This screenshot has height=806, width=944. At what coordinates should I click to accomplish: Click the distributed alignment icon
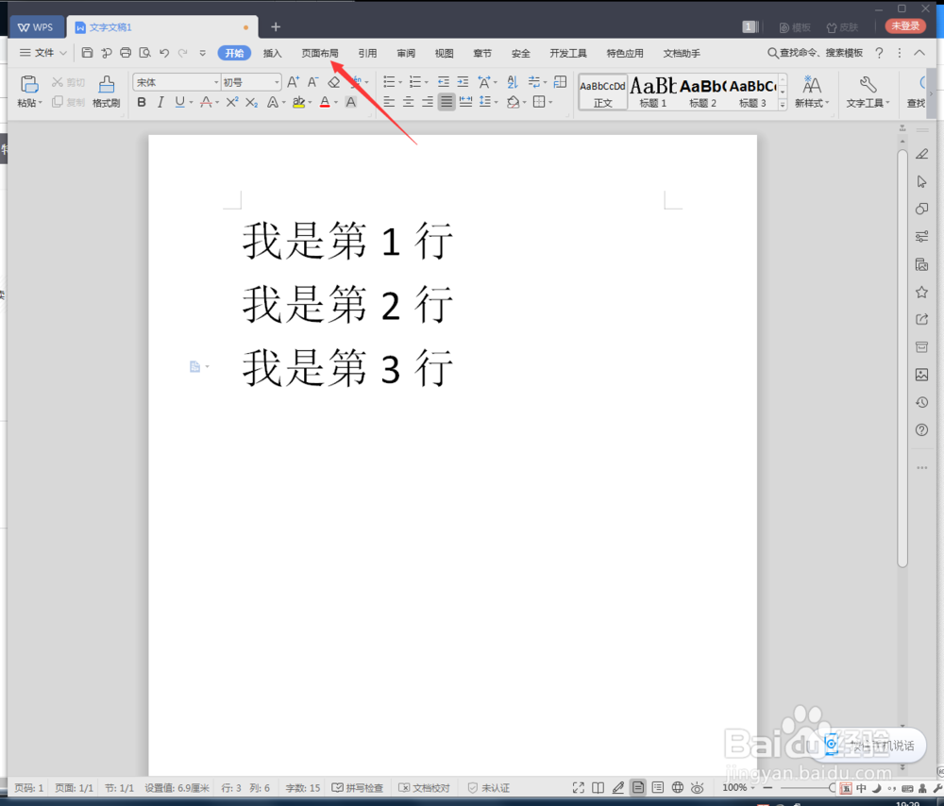click(465, 102)
